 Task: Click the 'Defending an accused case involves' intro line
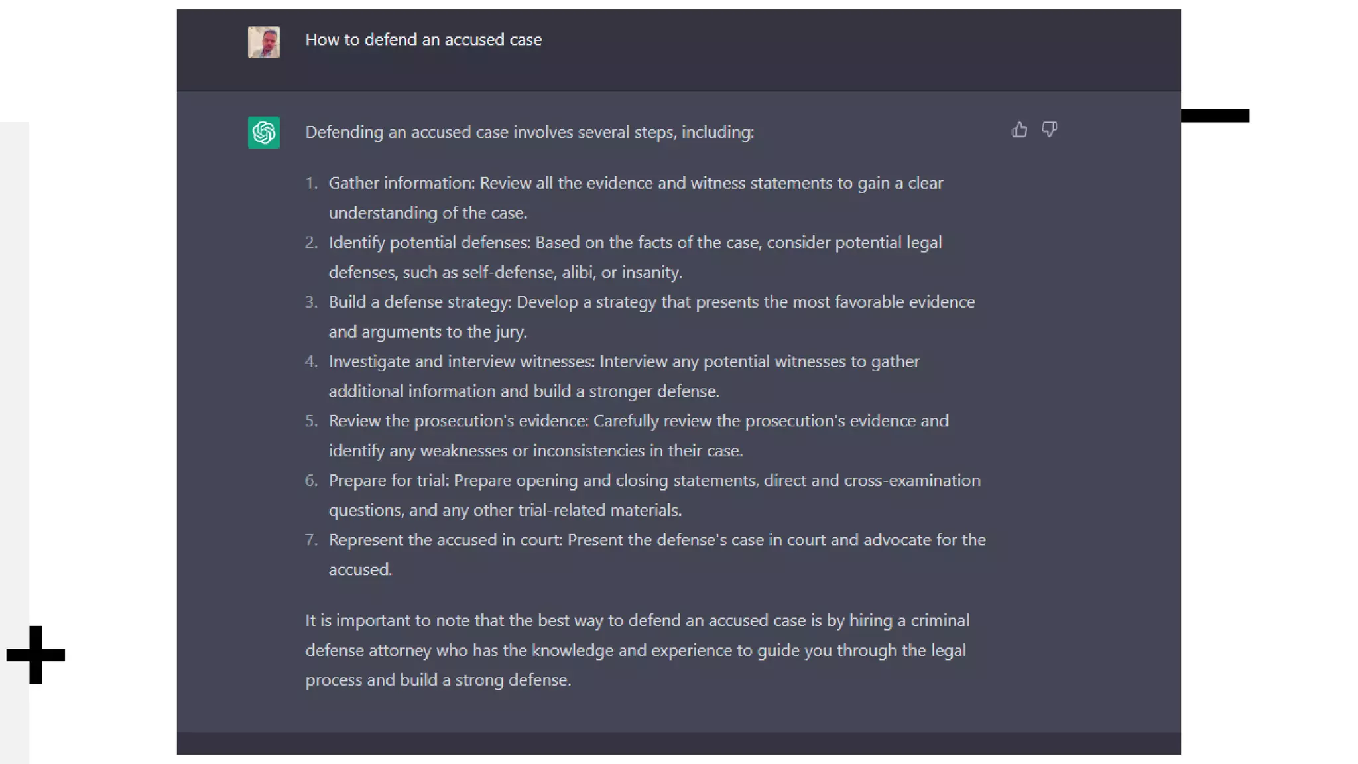(529, 132)
